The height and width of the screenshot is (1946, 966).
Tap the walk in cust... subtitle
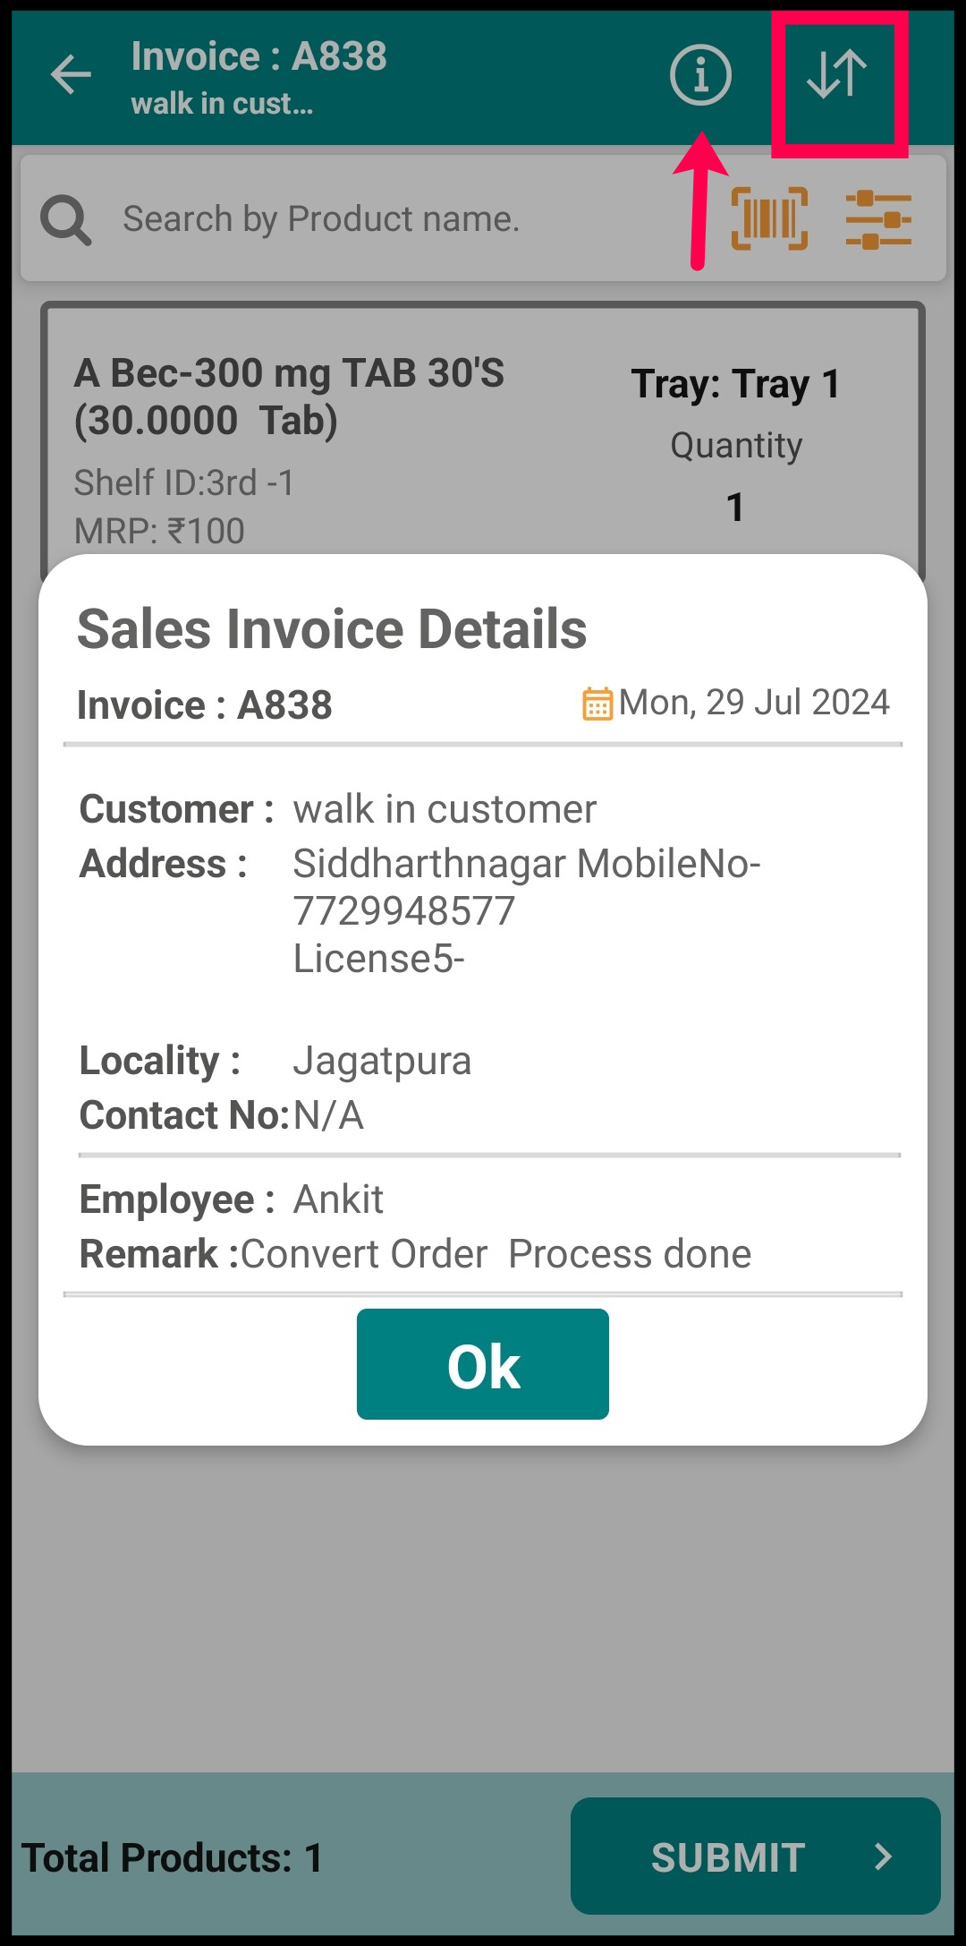[222, 104]
